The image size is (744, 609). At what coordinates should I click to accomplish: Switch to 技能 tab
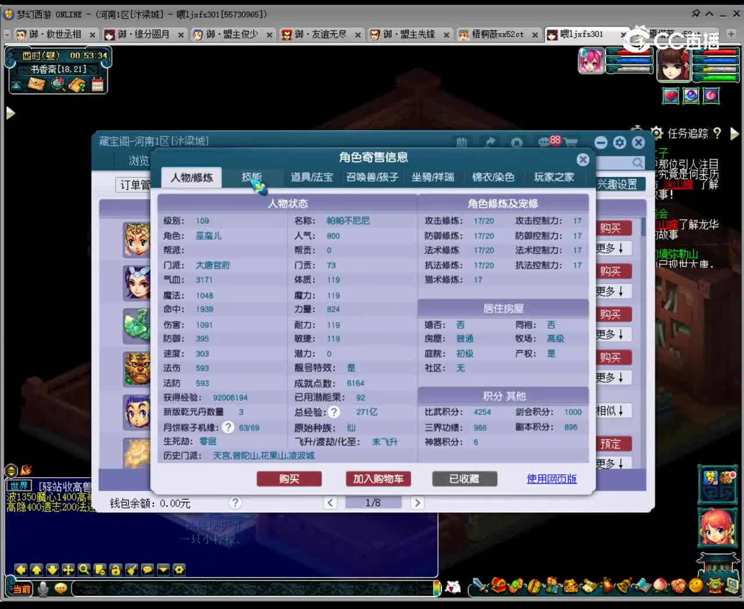click(x=252, y=177)
